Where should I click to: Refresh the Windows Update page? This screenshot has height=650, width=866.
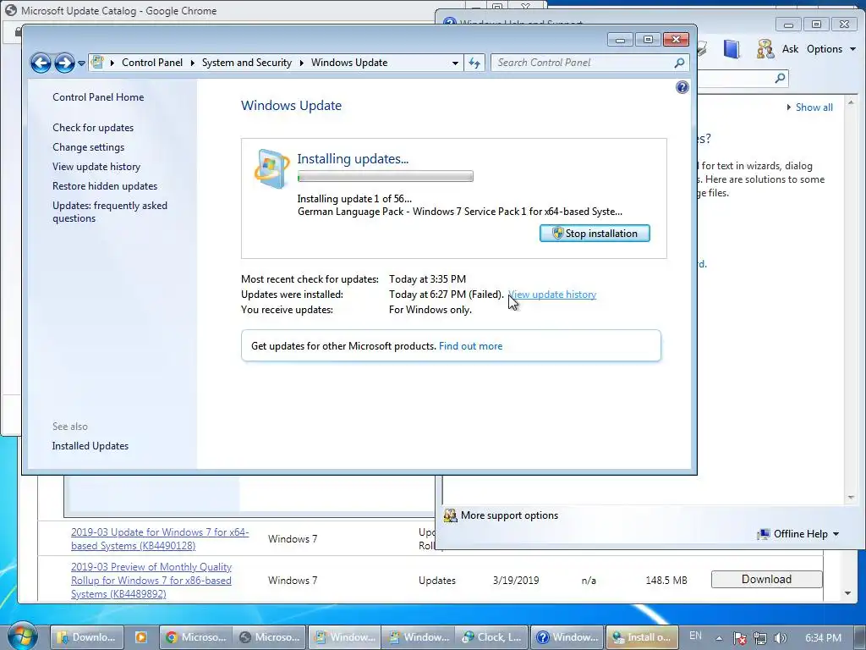[474, 63]
